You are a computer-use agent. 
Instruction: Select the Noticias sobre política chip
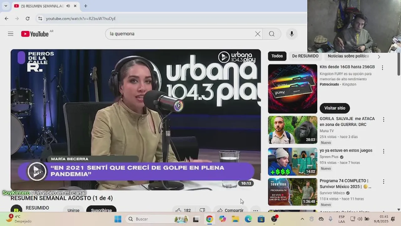[x=348, y=56]
